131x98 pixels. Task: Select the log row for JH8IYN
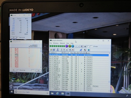pos(79,57)
